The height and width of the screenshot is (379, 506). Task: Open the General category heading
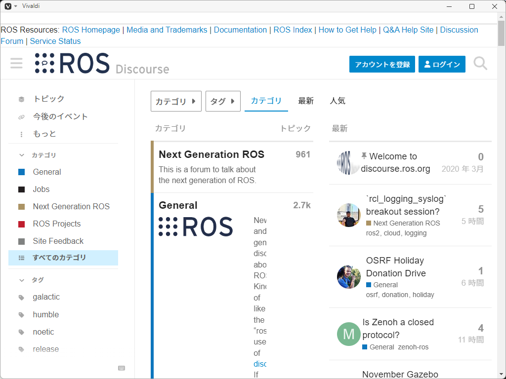tap(178, 205)
